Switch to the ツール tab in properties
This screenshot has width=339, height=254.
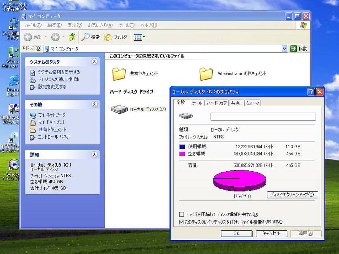point(197,103)
